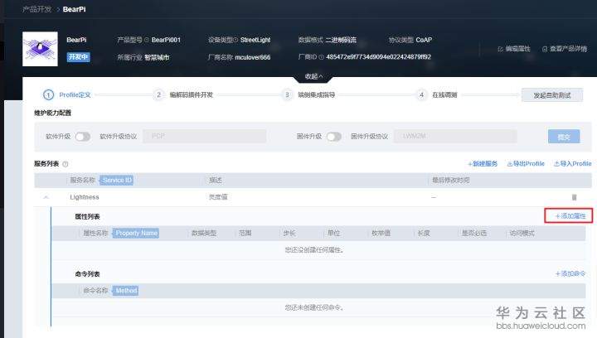Open the view product details link
This screenshot has width=597, height=338.
(565, 49)
